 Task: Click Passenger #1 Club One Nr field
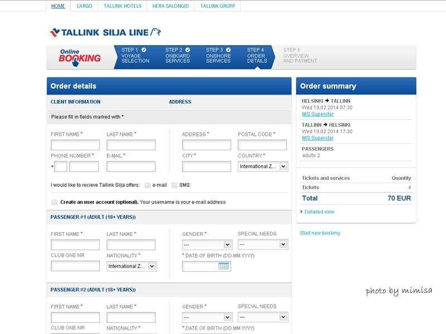[x=75, y=266]
